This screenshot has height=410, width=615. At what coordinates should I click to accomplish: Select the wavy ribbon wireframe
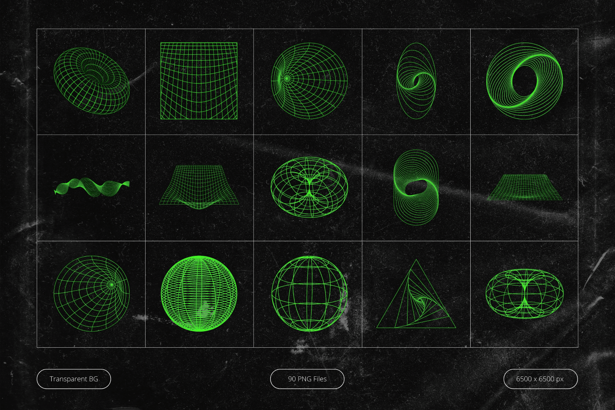(x=92, y=188)
